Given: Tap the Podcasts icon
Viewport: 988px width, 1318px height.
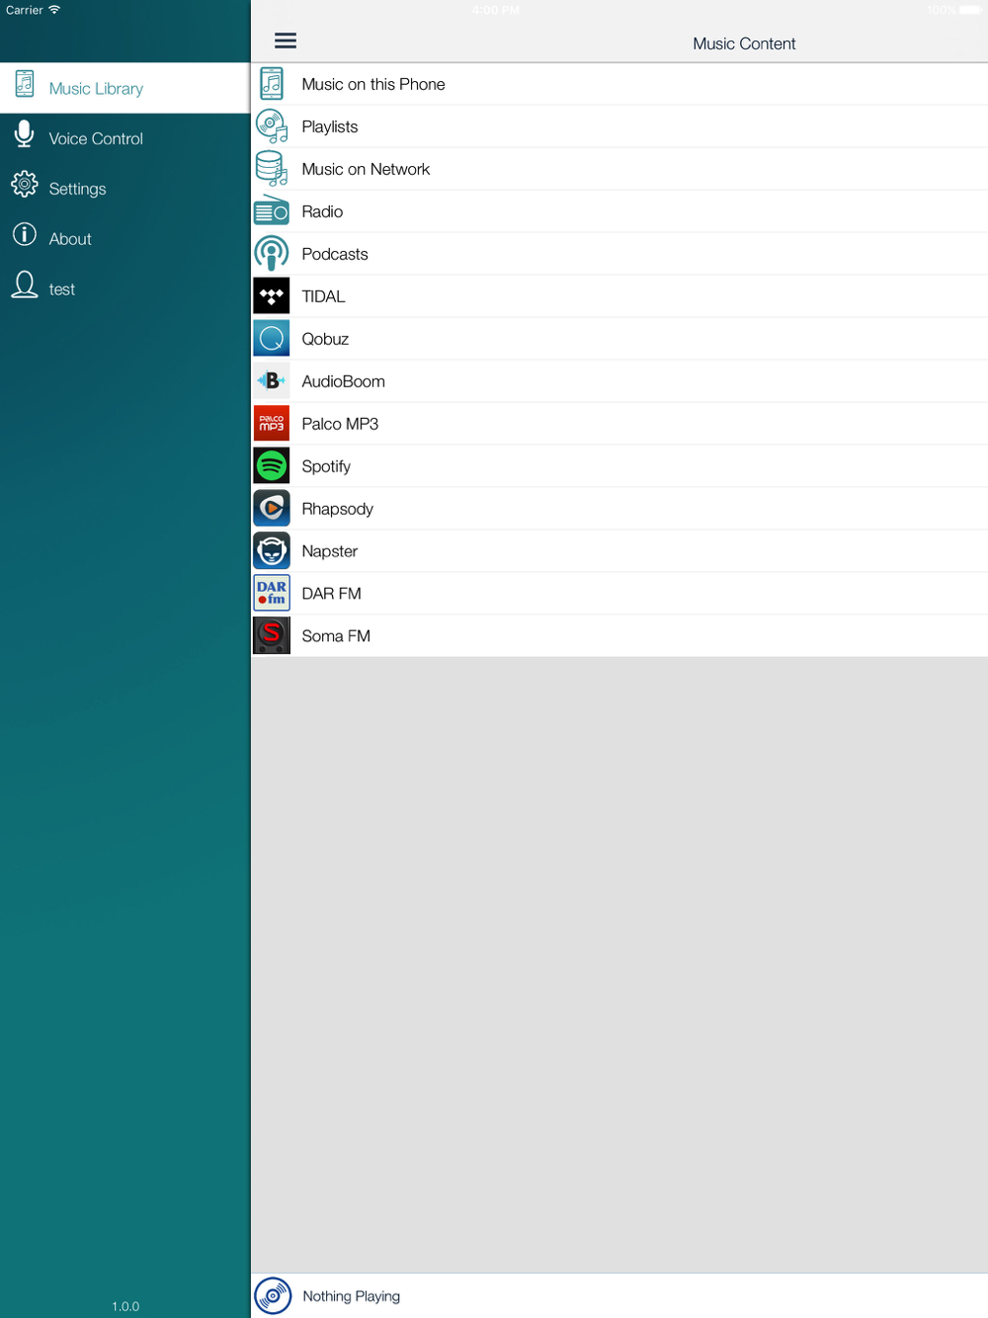Looking at the screenshot, I should click(x=272, y=254).
